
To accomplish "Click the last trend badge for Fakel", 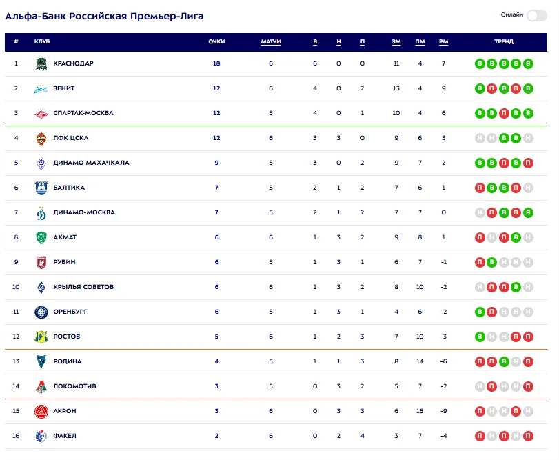I will point(528,436).
